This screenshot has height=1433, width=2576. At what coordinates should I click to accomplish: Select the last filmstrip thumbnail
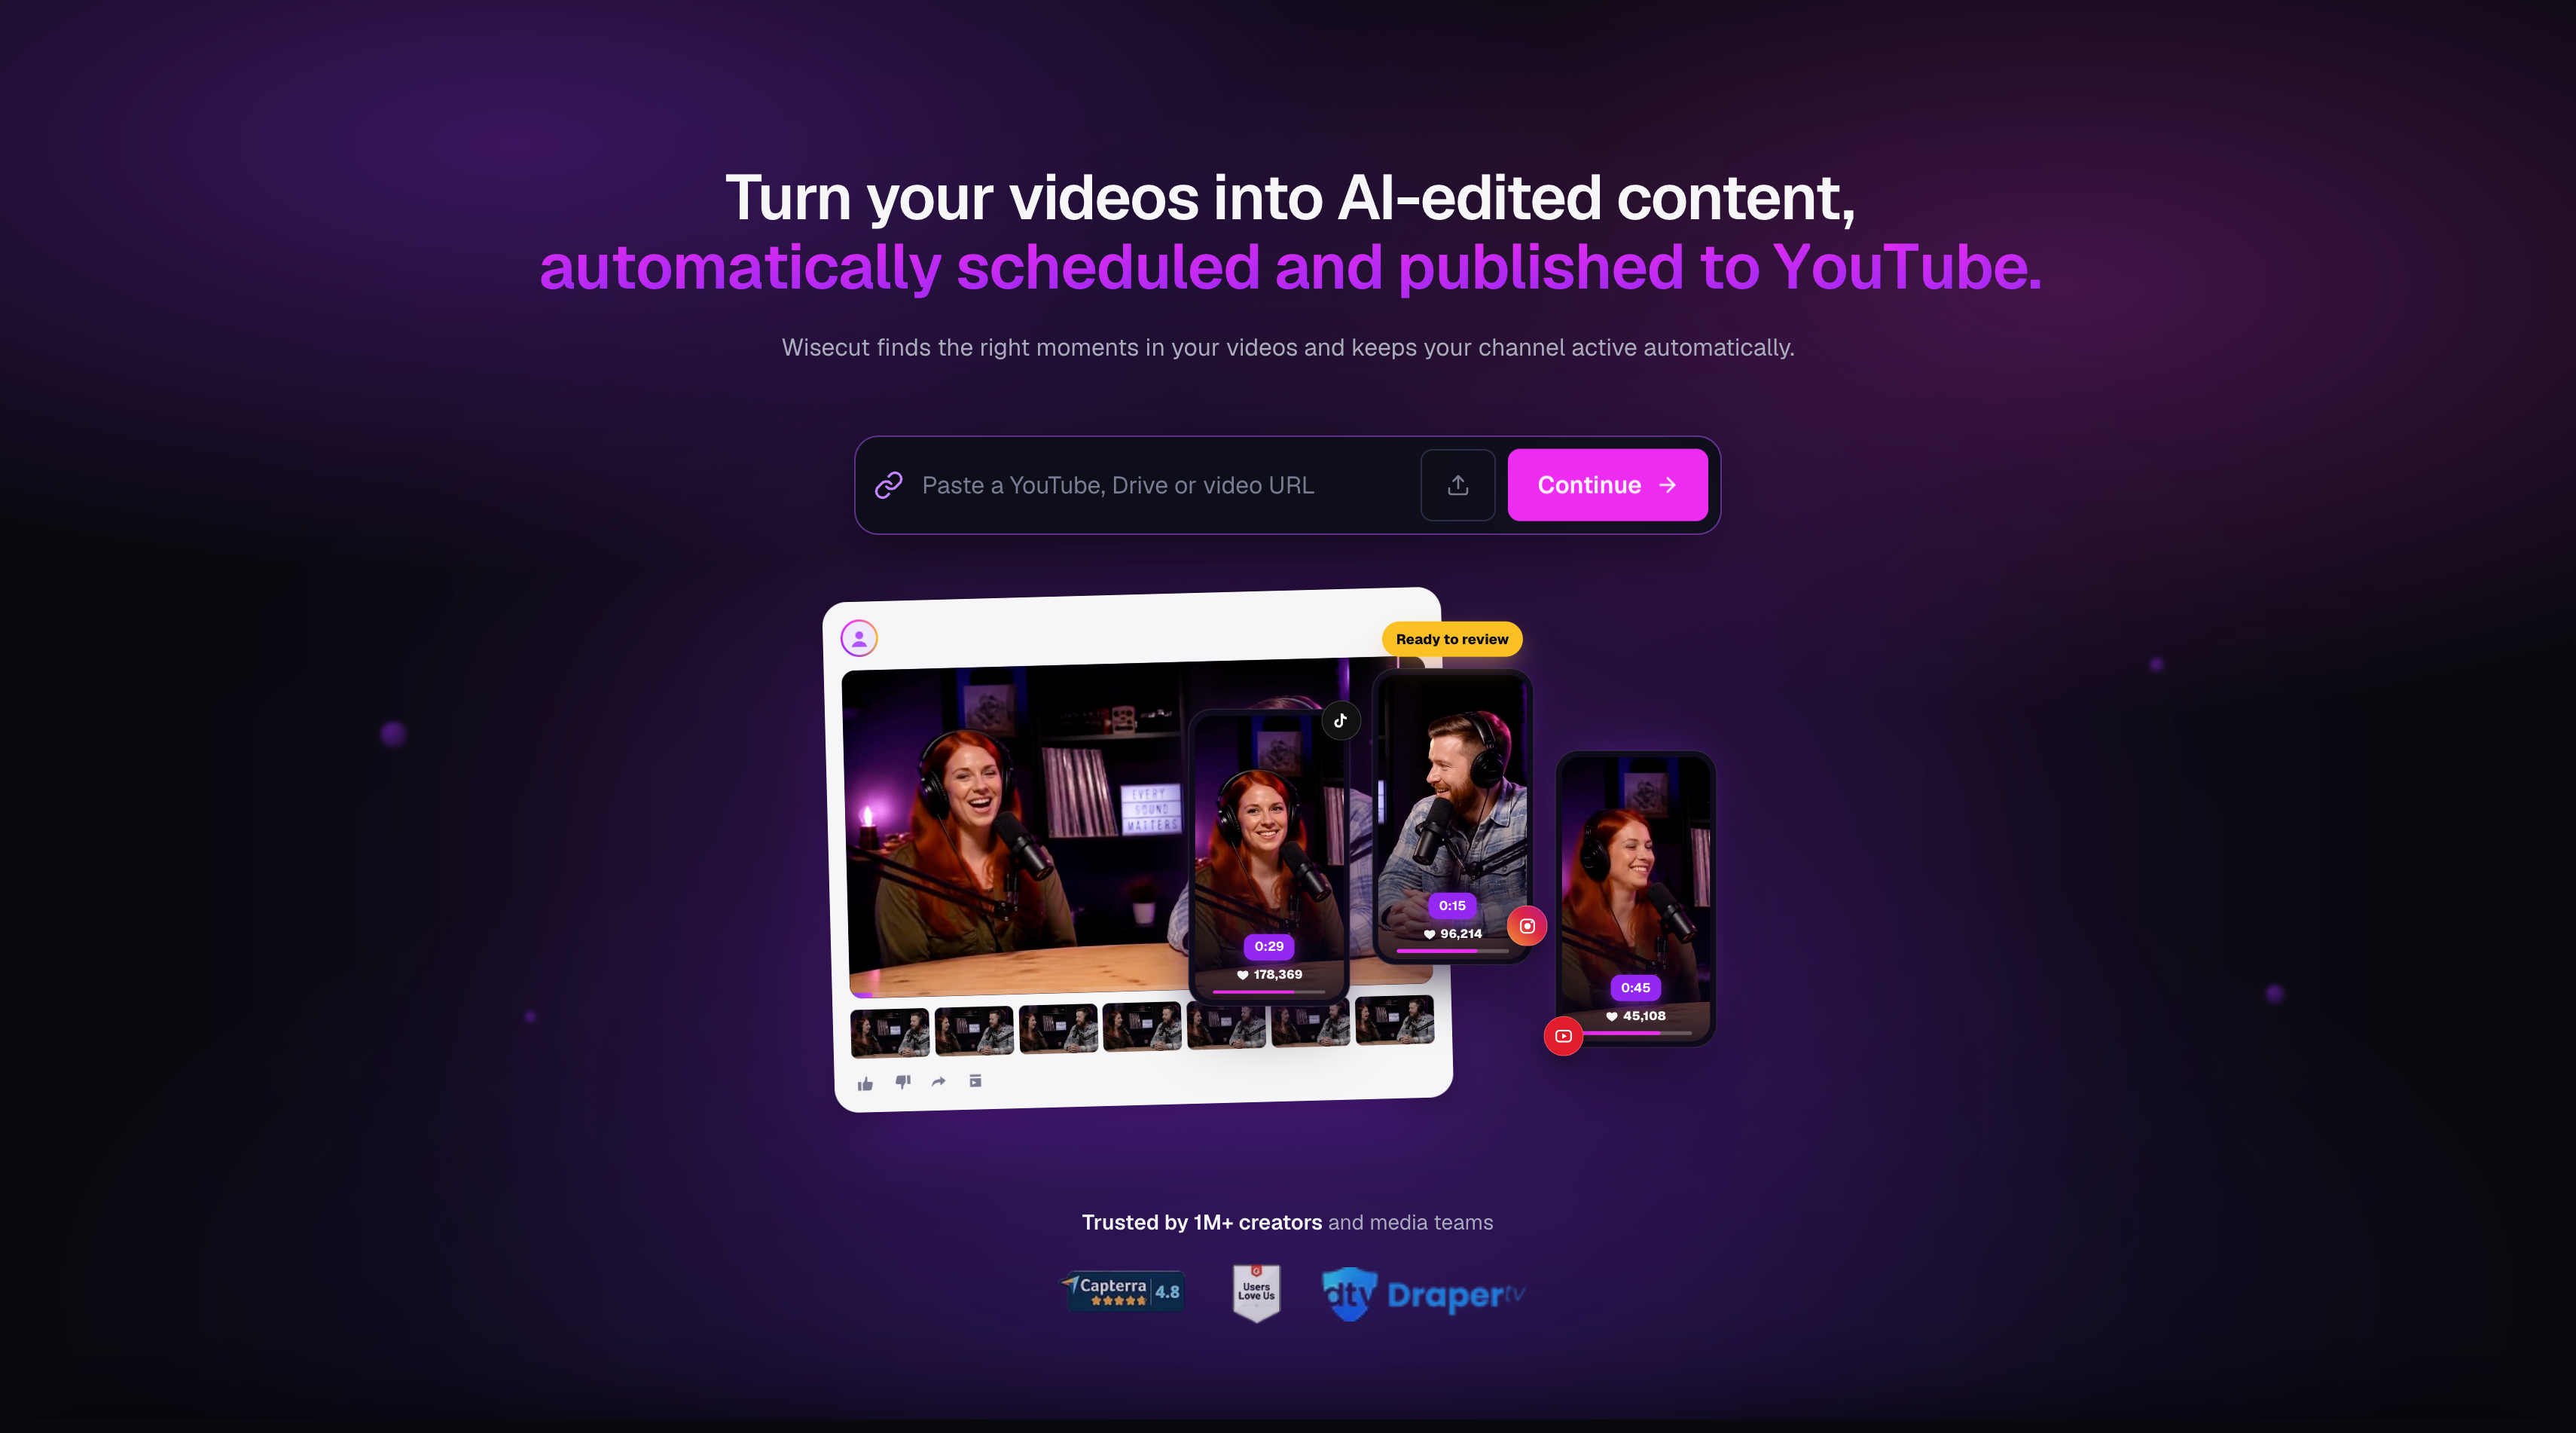pyautogui.click(x=1394, y=1021)
